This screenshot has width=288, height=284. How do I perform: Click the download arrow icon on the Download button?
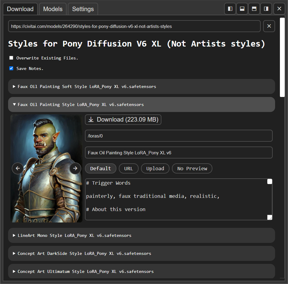(x=91, y=119)
